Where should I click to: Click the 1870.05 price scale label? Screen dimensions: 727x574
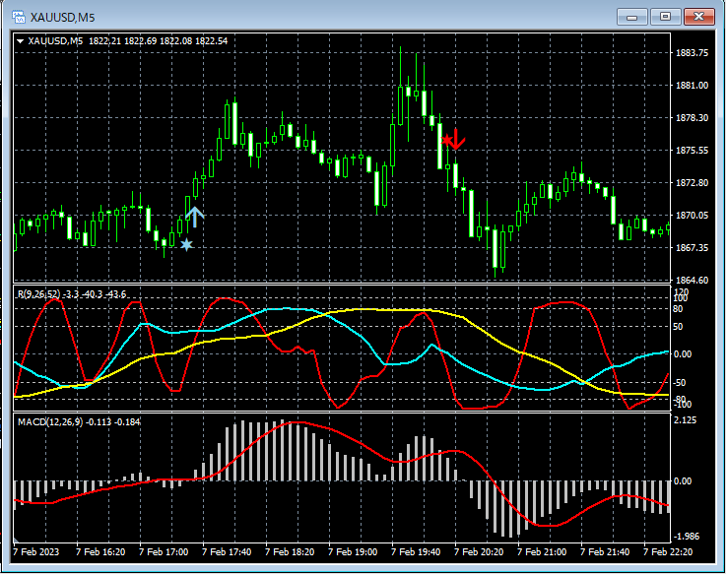point(692,215)
